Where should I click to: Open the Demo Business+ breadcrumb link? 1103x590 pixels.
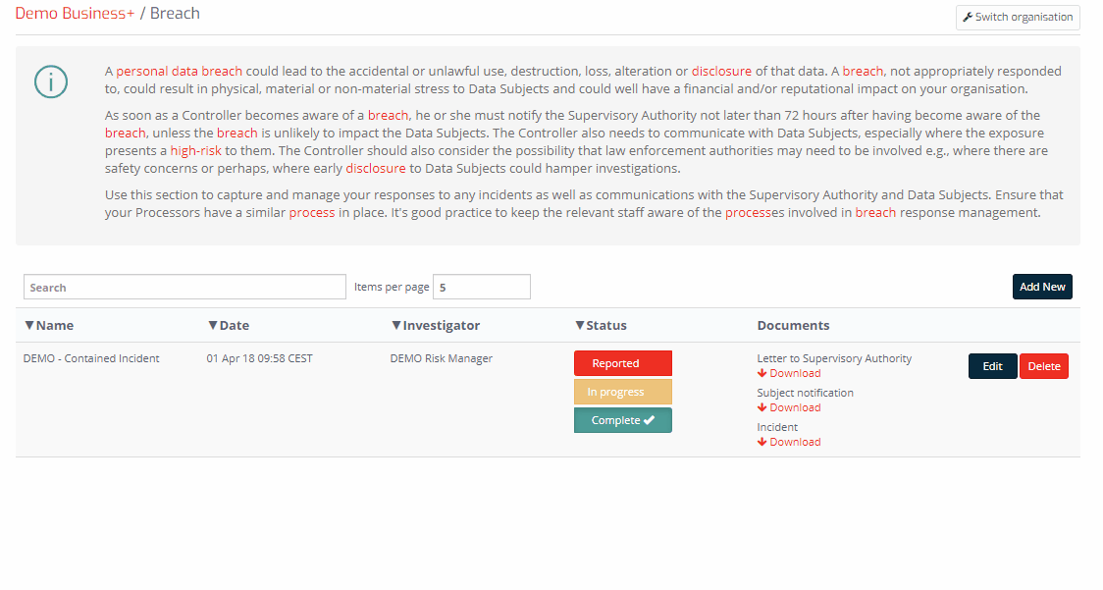pos(75,14)
